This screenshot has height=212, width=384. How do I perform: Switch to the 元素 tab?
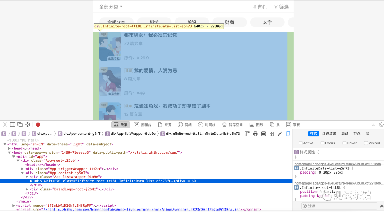coord(121,125)
